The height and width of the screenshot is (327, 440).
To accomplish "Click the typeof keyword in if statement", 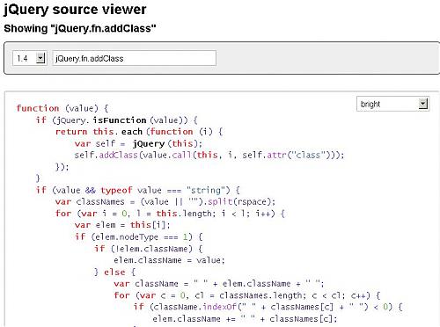I will (116, 190).
